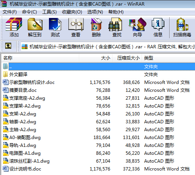Click size value 78,656
Screen dimensions: 195x175
click(103, 106)
